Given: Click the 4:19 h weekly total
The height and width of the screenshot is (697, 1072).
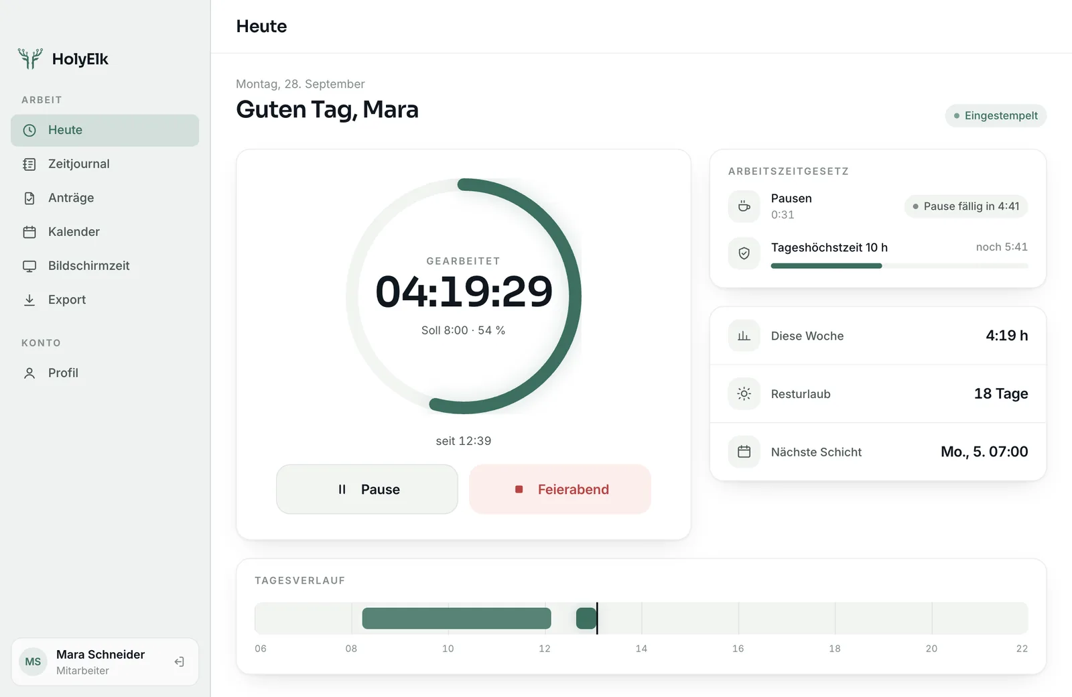Looking at the screenshot, I should [x=1006, y=336].
